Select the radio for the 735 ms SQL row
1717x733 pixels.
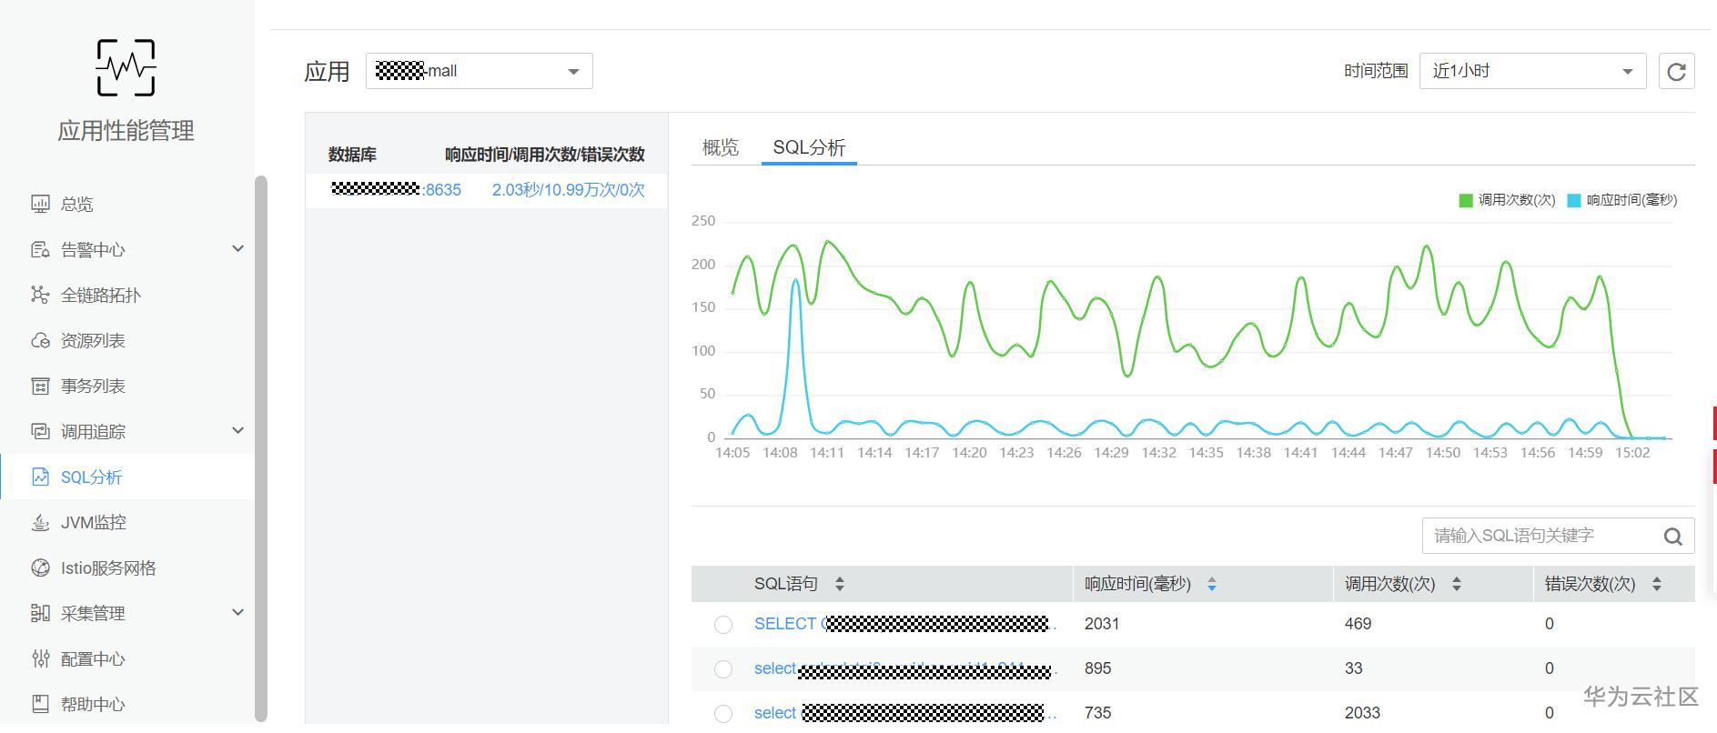[723, 714]
